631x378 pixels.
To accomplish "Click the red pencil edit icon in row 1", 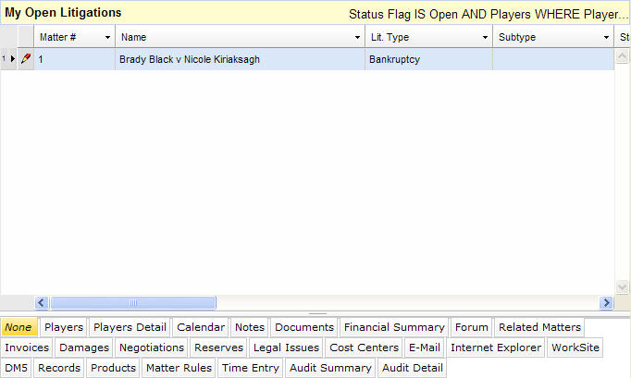I will tap(26, 59).
